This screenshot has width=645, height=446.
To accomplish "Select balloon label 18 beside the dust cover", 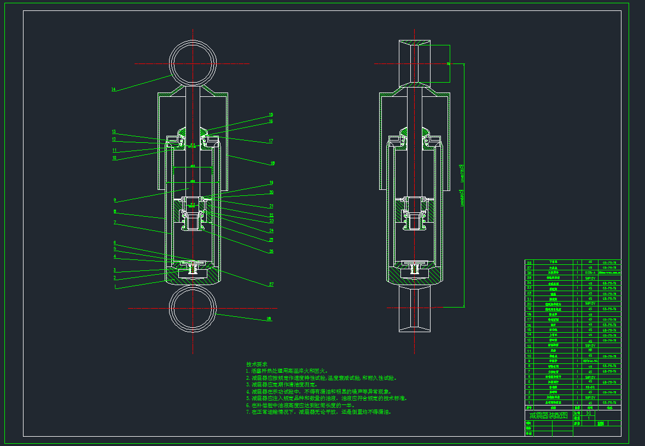I will [272, 163].
